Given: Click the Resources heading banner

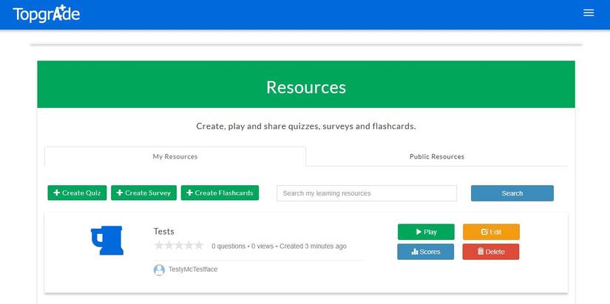Looking at the screenshot, I should click(306, 84).
